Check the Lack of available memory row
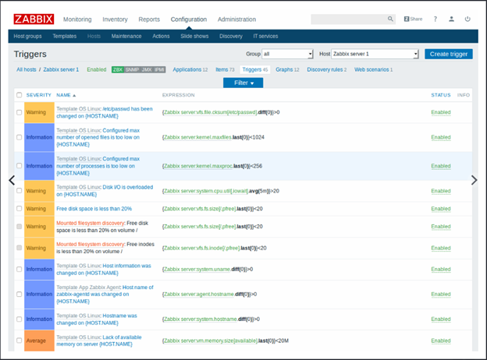 click(x=20, y=341)
